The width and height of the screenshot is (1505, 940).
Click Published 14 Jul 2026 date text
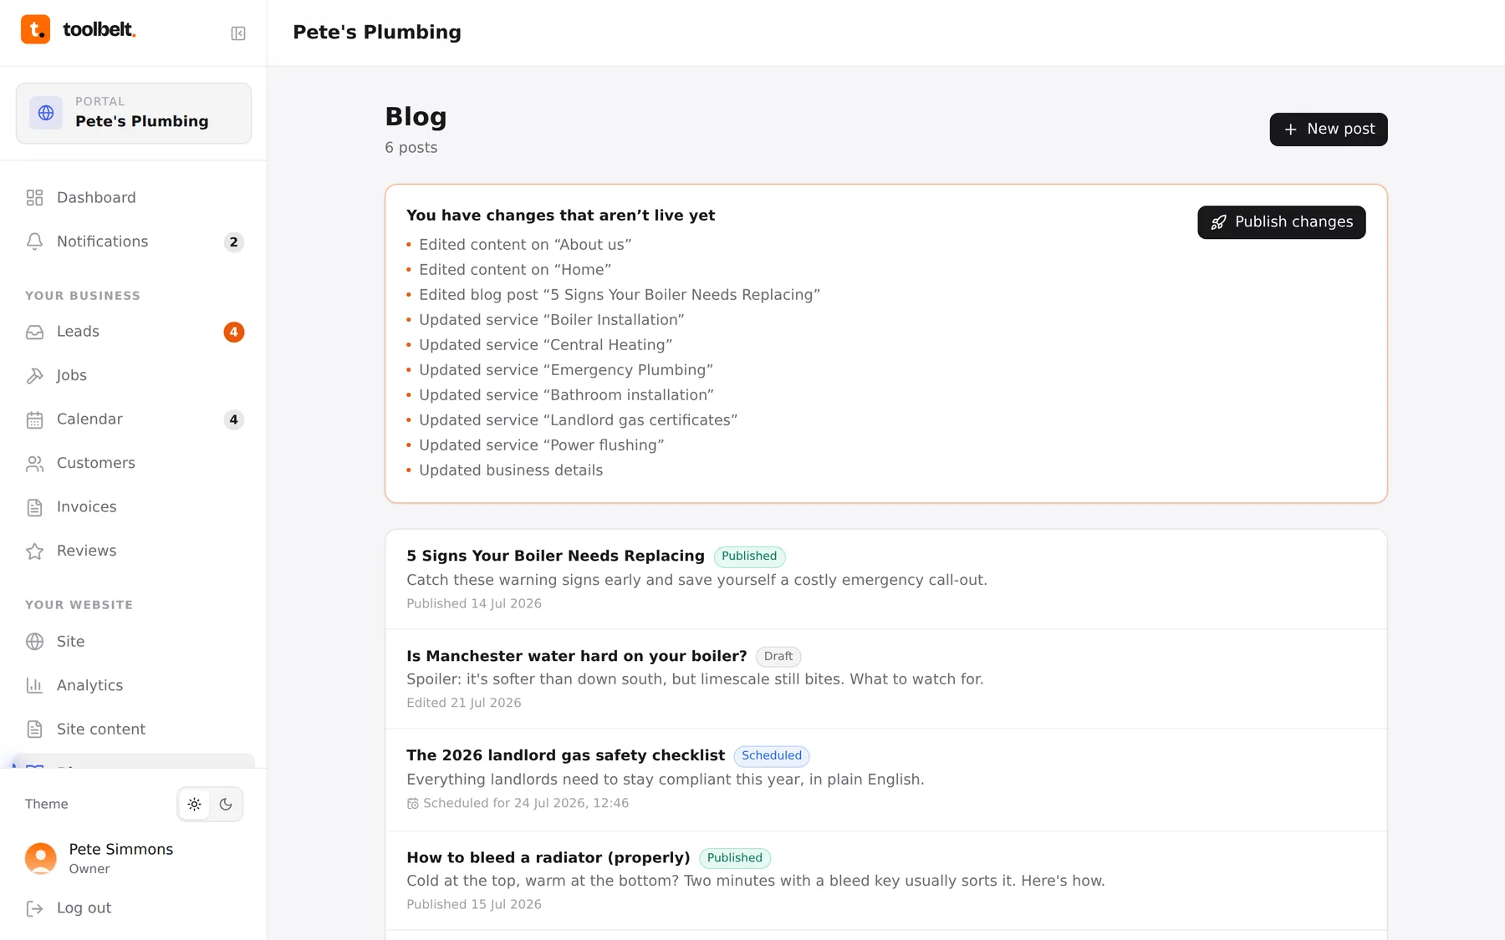click(x=474, y=604)
